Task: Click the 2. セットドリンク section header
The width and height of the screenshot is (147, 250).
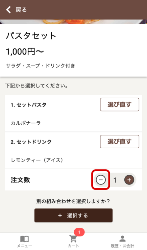Action: (x=31, y=142)
